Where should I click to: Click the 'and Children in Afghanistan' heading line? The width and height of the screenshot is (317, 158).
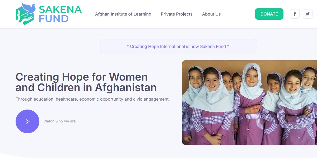86,87
